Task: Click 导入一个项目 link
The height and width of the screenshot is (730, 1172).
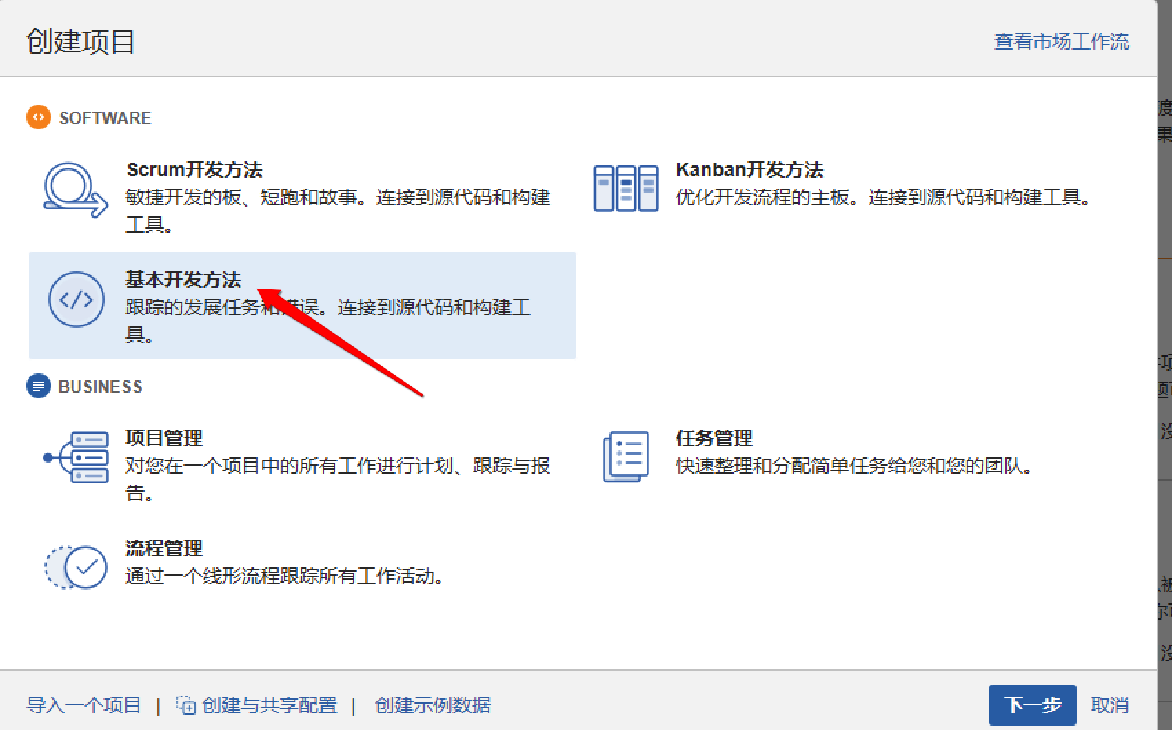Action: pos(83,705)
